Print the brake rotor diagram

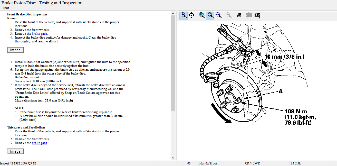pyautogui.click(x=239, y=15)
